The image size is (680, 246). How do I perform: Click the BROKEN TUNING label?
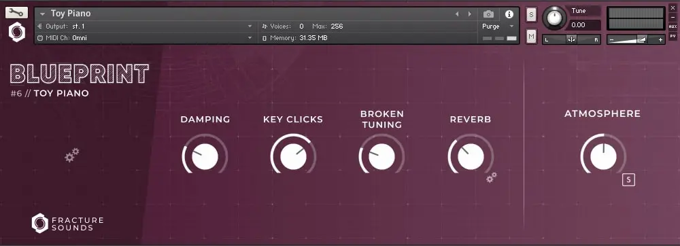click(382, 119)
